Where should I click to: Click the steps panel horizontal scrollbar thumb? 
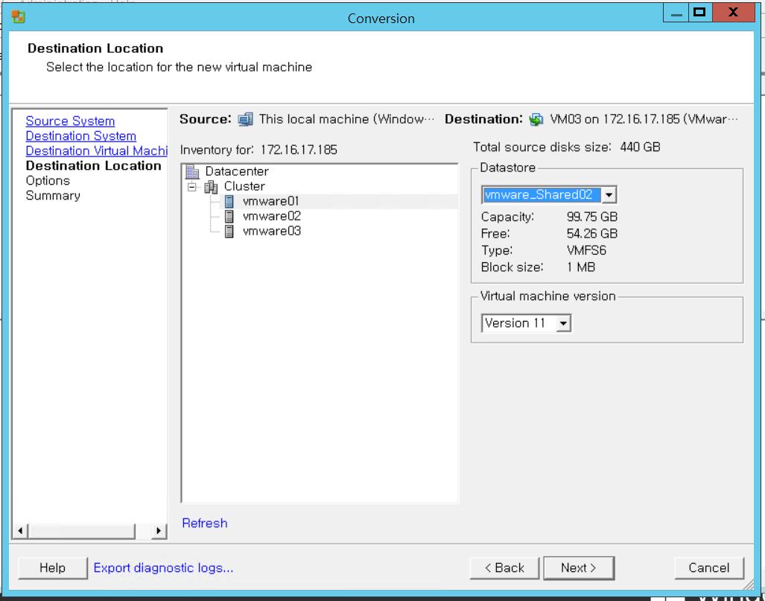point(81,531)
